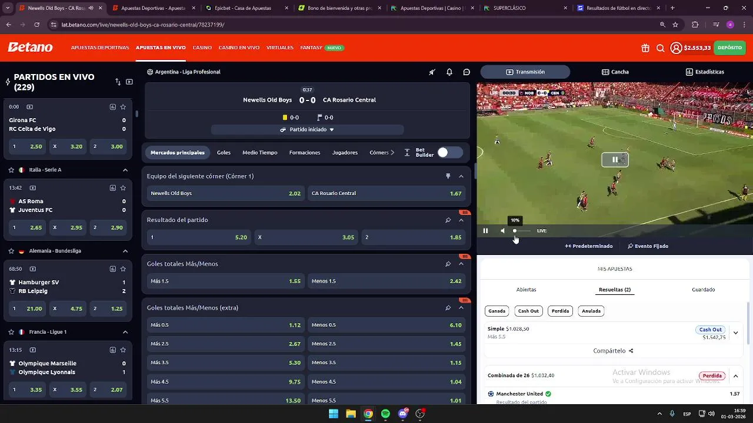The height and width of the screenshot is (423, 753).
Task: Filter bets by Anulada
Action: (591, 311)
